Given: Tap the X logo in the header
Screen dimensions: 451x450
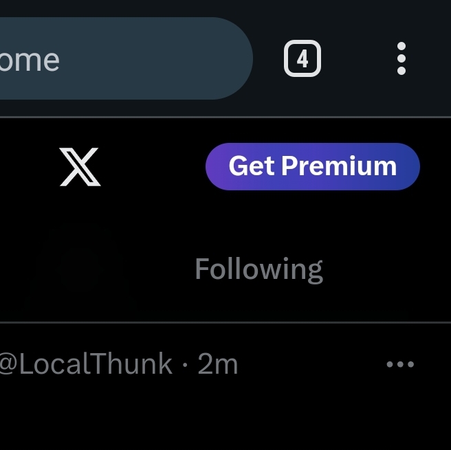Looking at the screenshot, I should [80, 167].
